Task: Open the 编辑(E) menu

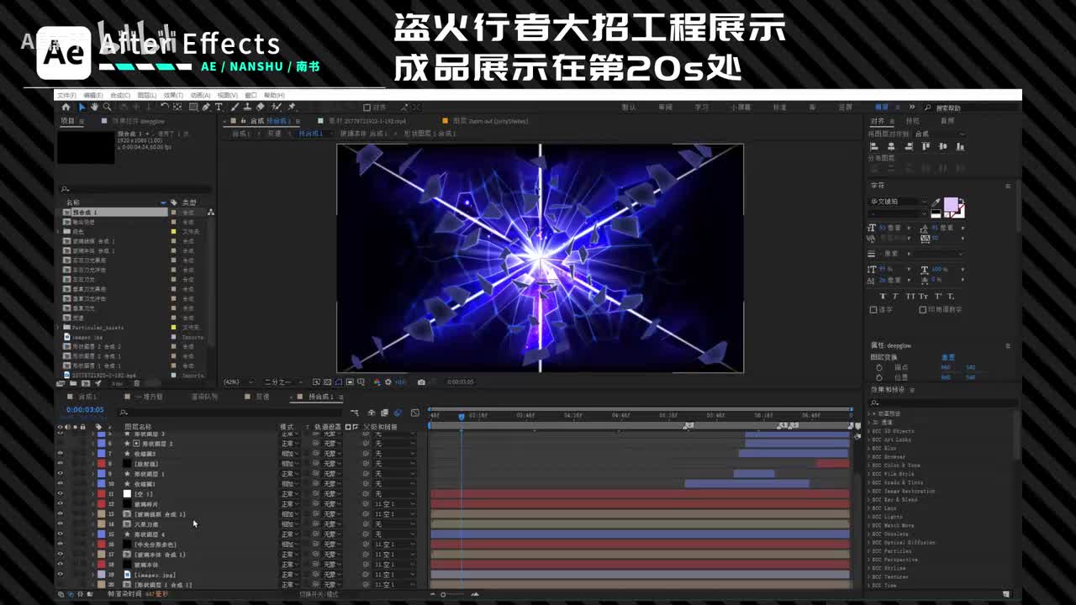Action: click(x=93, y=95)
